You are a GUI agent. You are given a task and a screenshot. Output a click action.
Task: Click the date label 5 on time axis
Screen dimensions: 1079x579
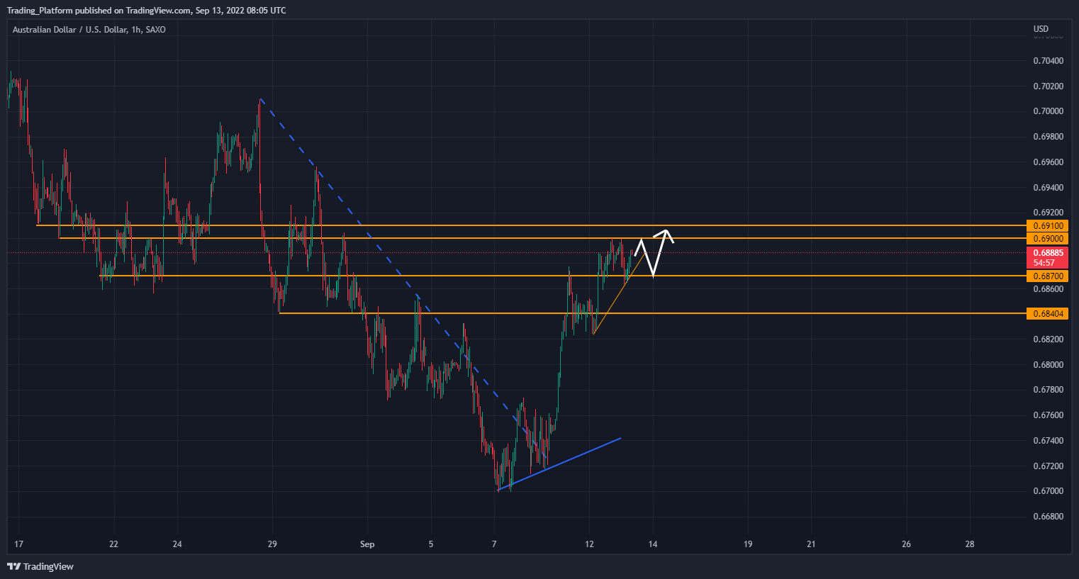[430, 544]
